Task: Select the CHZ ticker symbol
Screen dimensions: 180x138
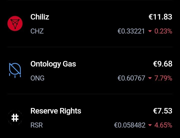Action: (x=37, y=31)
